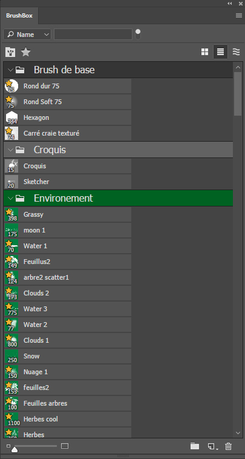Switch to stroke preview view

pyautogui.click(x=236, y=52)
